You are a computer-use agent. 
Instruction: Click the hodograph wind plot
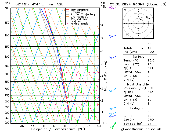coord(138,23)
